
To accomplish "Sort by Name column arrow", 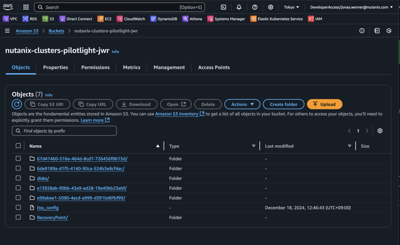I will tap(158, 146).
